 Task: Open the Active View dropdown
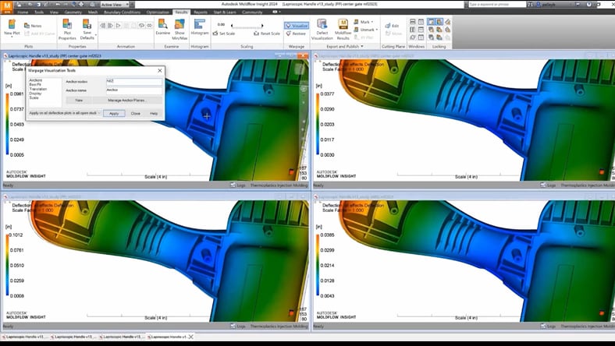point(114,5)
